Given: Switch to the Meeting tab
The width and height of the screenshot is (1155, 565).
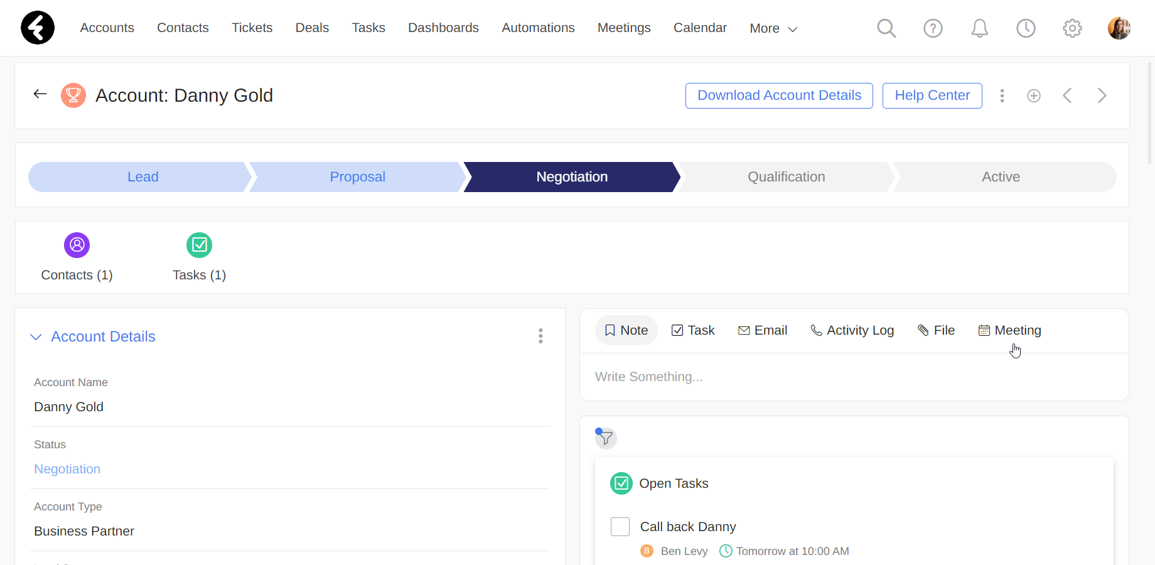Looking at the screenshot, I should (1010, 330).
